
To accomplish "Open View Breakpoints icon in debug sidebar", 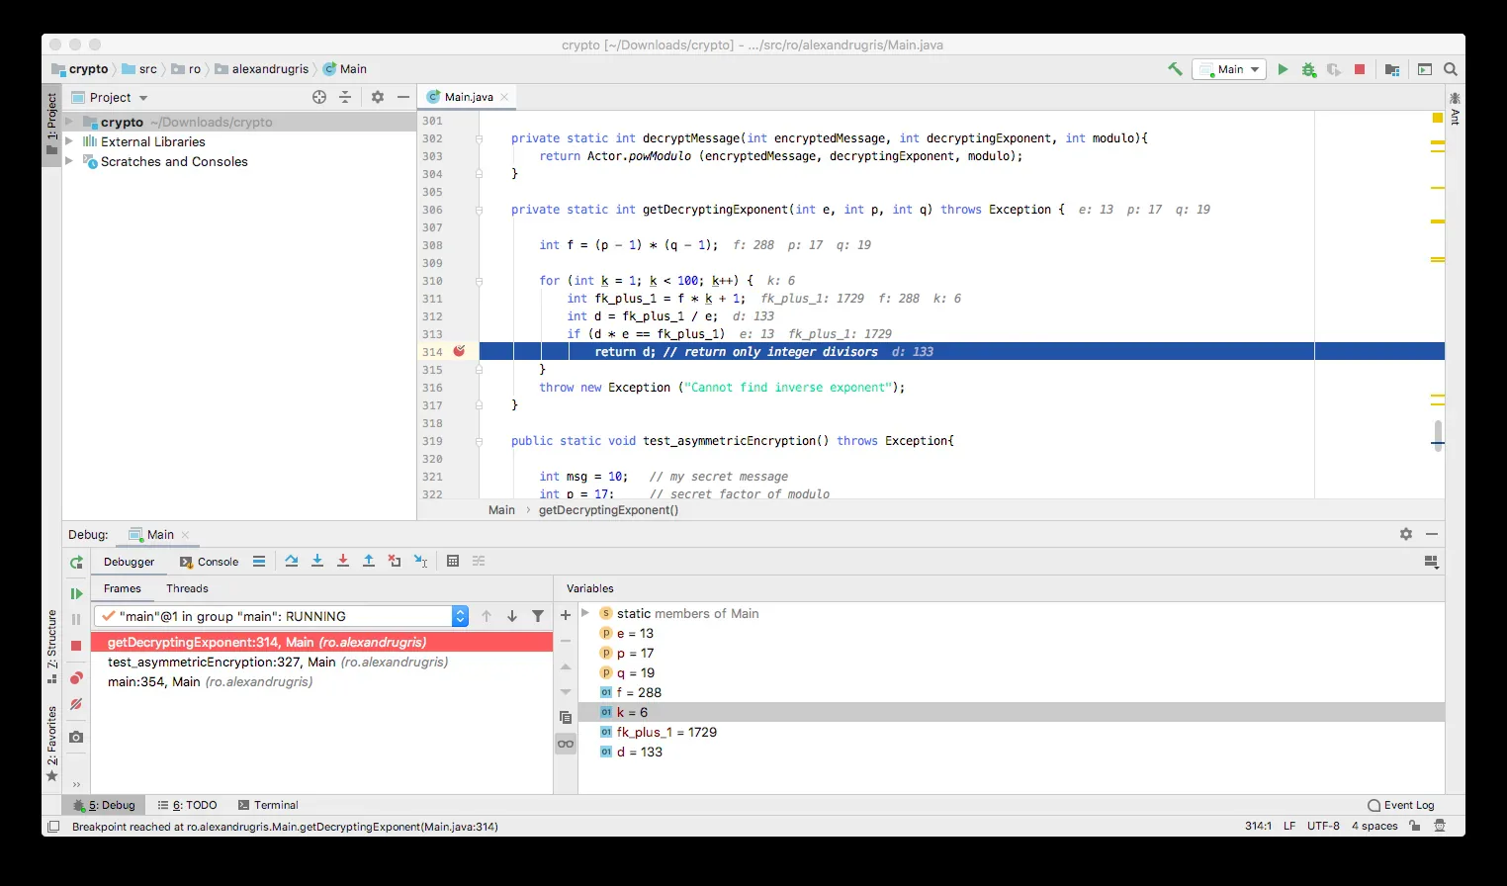I will click(76, 678).
